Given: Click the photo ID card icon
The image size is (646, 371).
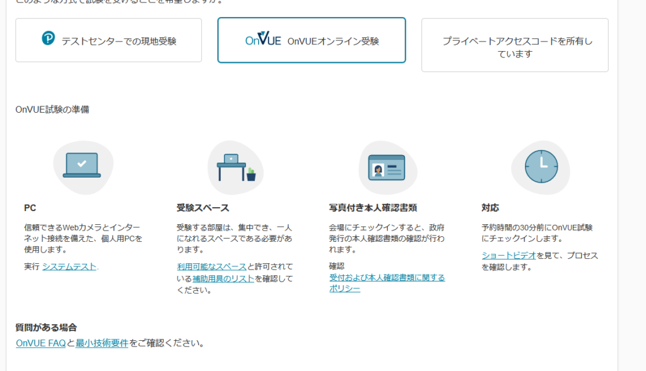Looking at the screenshot, I should coord(386,168).
